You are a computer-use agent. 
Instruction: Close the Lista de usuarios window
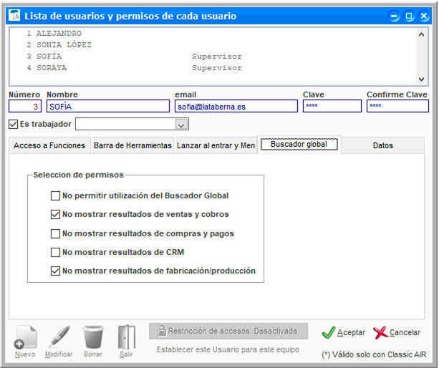[x=424, y=16]
